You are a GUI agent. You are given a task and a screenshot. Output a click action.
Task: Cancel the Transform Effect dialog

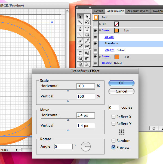121,91
